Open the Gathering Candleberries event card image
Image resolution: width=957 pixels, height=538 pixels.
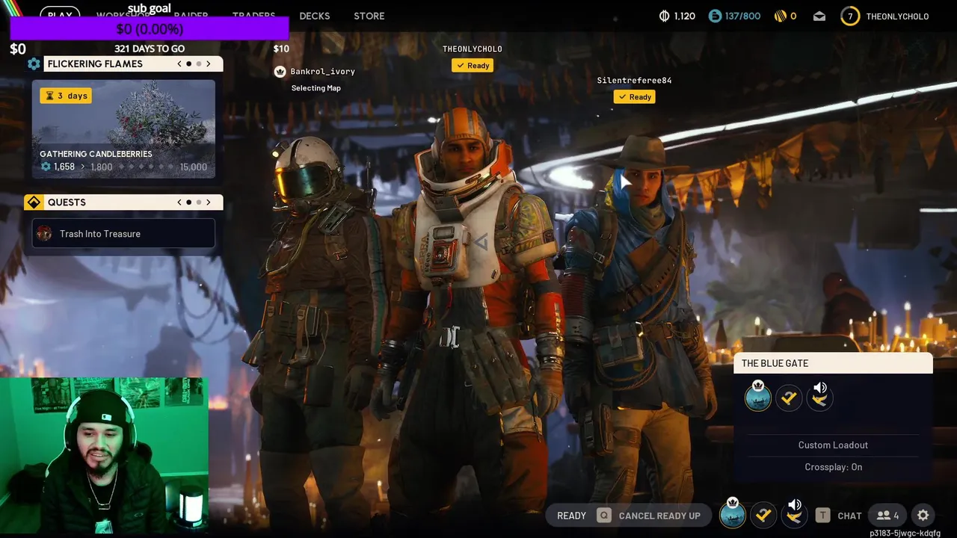(123, 129)
